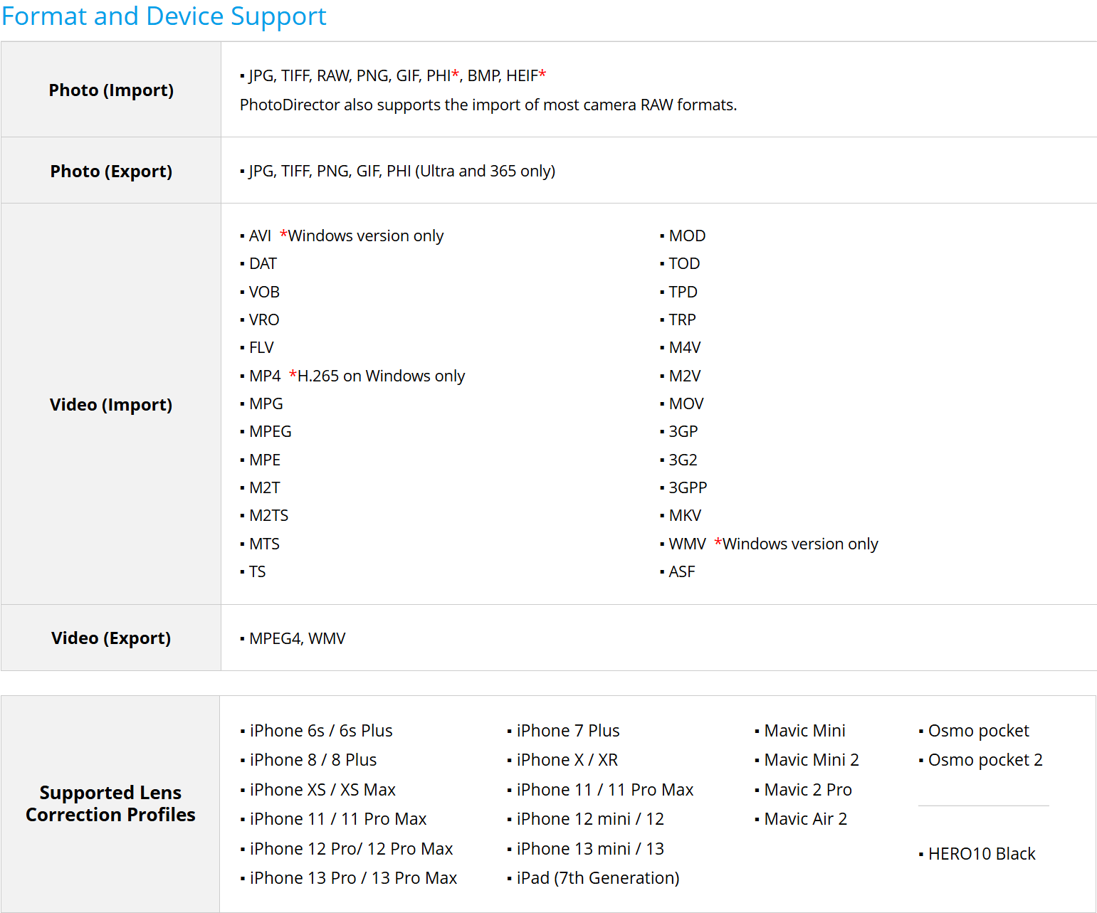Click the MTS format entry
This screenshot has width=1097, height=913.
[x=264, y=544]
